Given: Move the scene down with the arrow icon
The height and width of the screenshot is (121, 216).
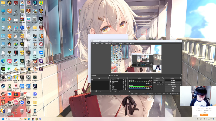Looking at the screenshot, I should point(100,91).
